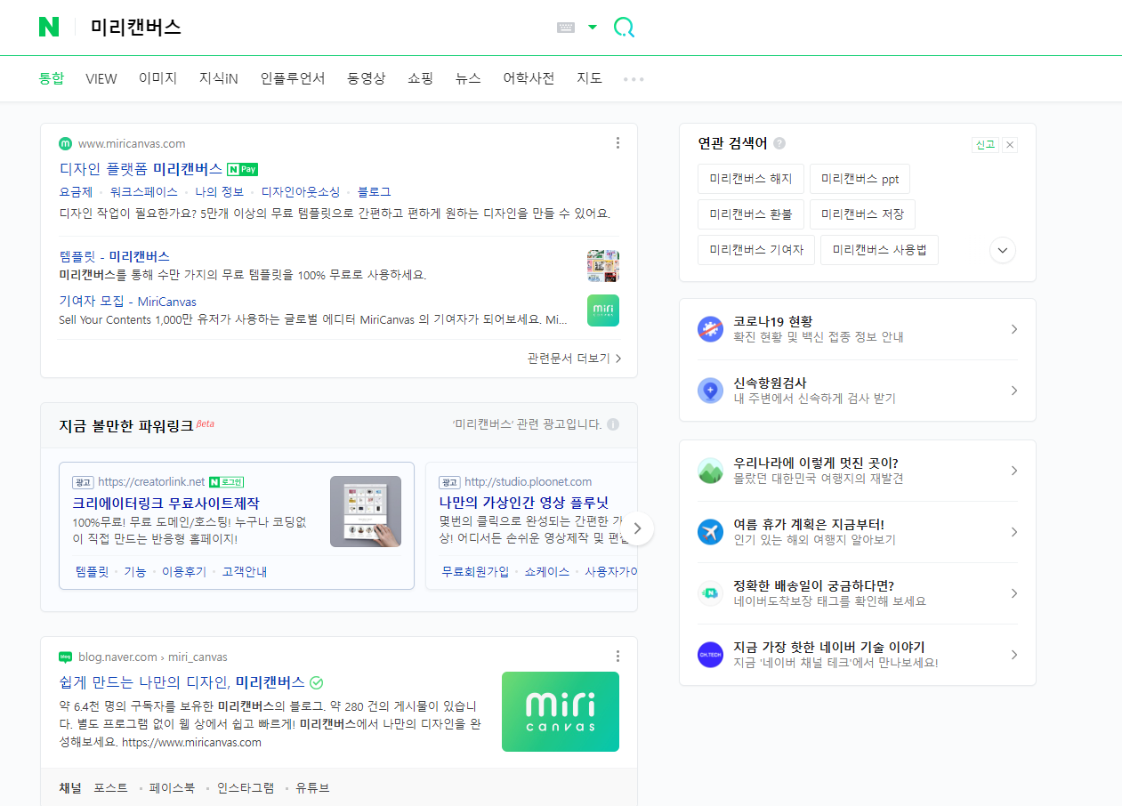Click the magnifier search icon

tap(625, 28)
